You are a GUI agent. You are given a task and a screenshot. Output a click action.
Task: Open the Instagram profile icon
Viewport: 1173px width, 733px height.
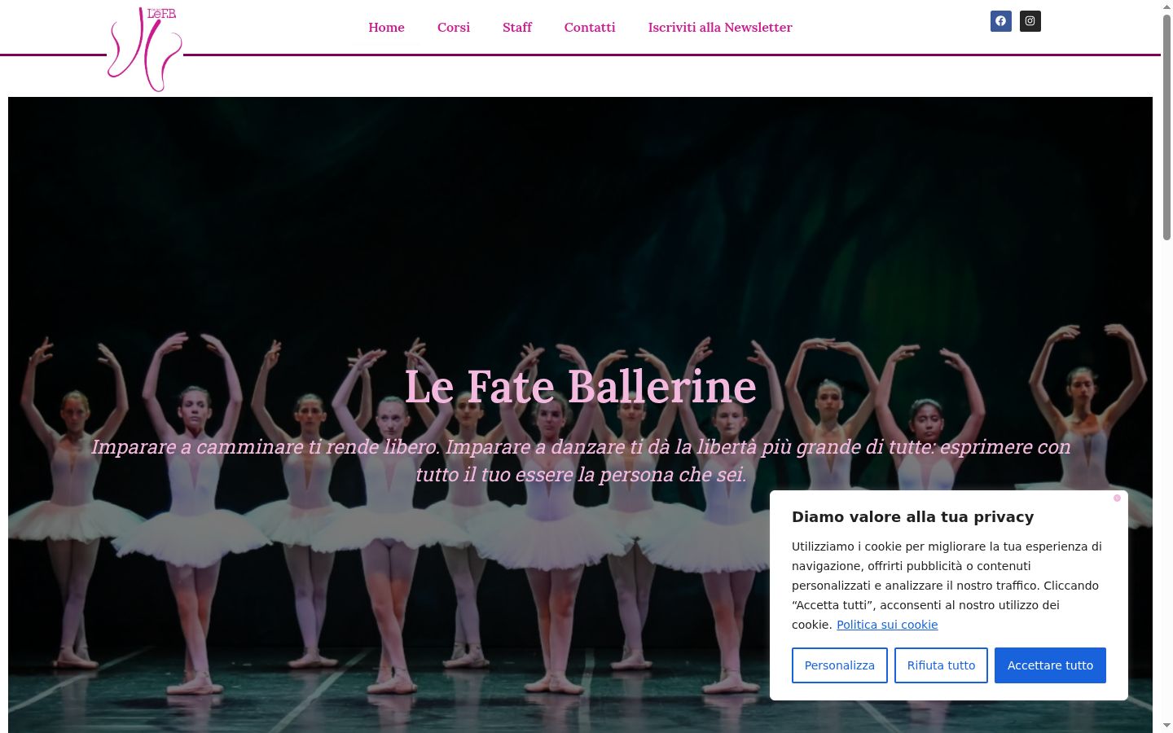click(x=1030, y=21)
